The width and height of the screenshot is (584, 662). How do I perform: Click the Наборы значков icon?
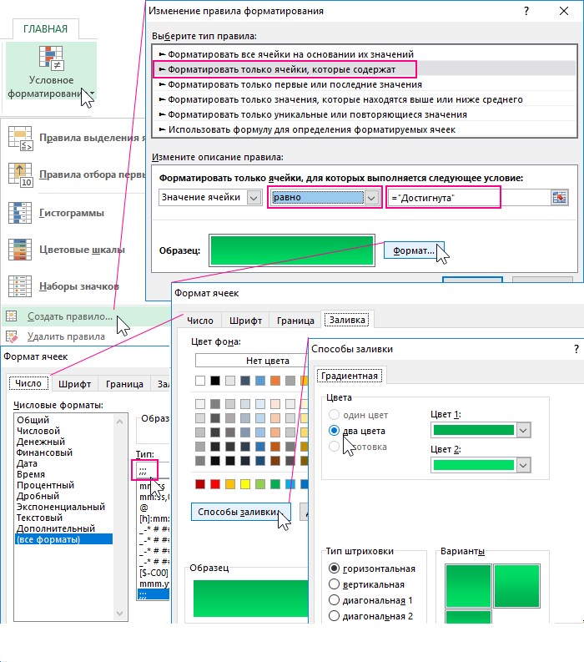(x=20, y=286)
